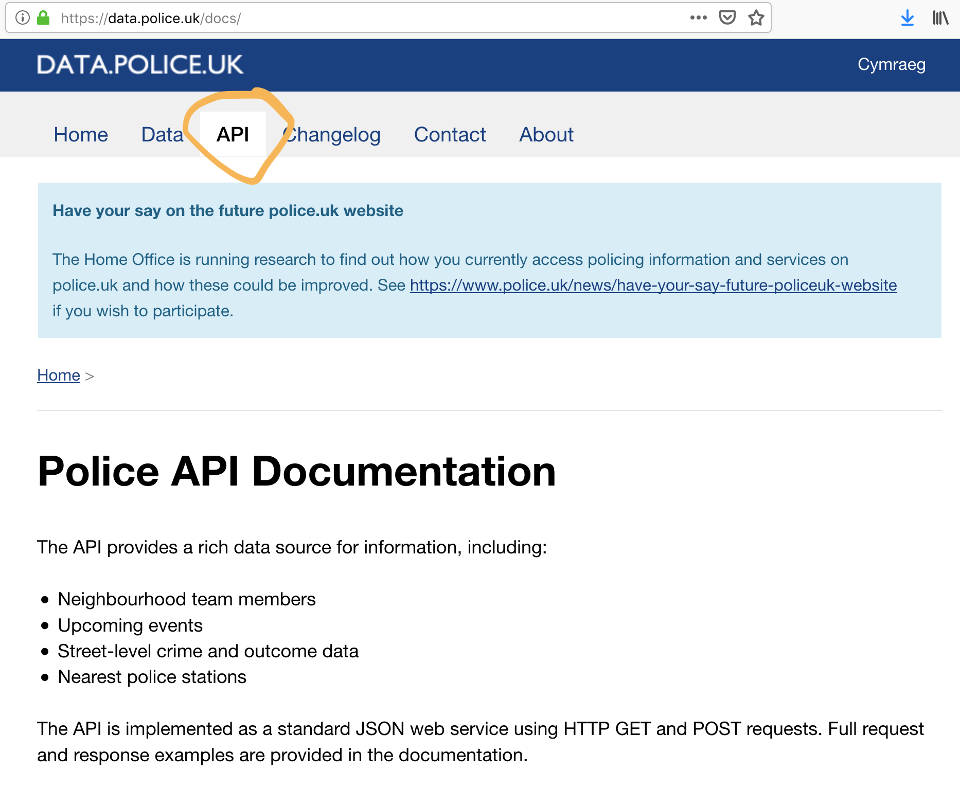Viewport: 960px width, 789px height.
Task: Save page with the Pocket icon
Action: [727, 18]
